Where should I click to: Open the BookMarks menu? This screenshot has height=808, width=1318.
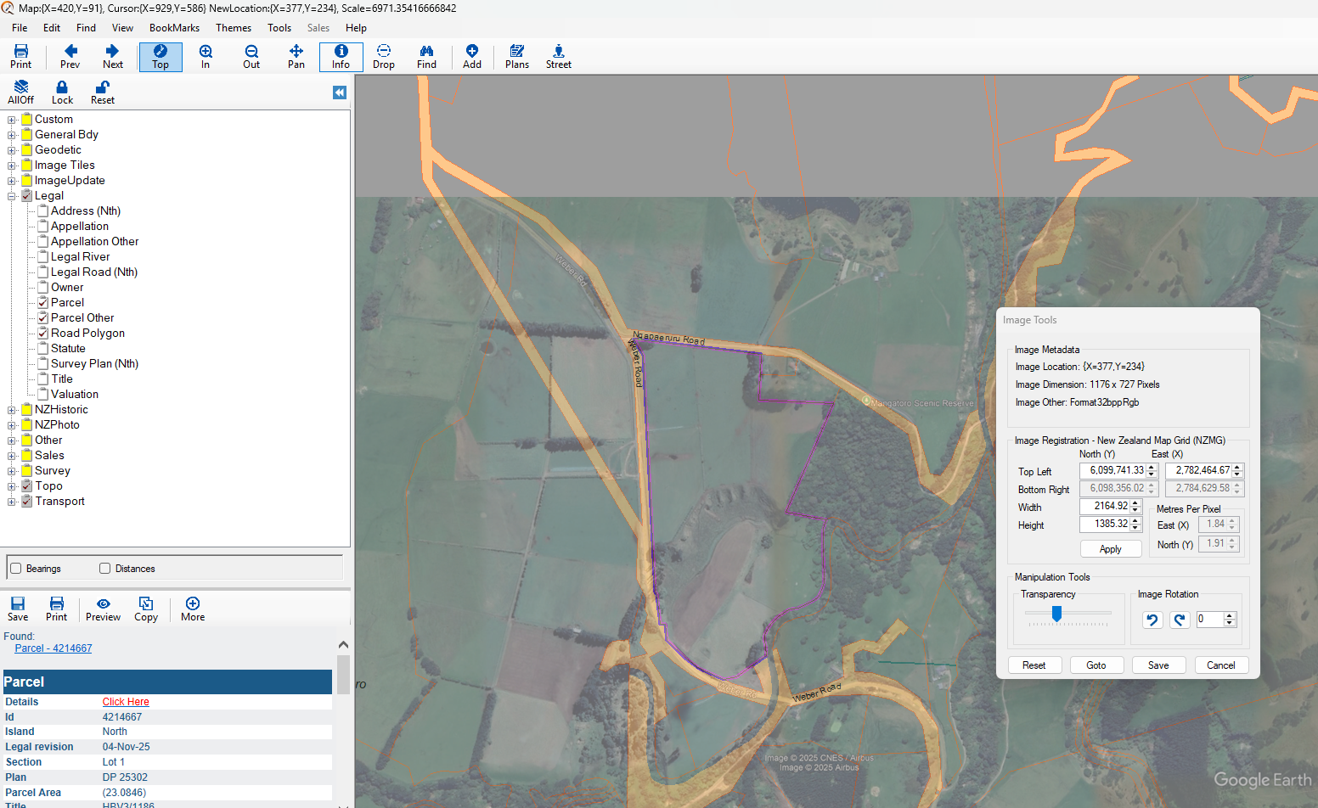tap(174, 28)
